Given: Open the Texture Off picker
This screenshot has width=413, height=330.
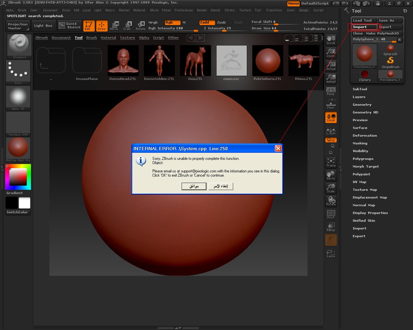Looking at the screenshot, I should 18,124.
